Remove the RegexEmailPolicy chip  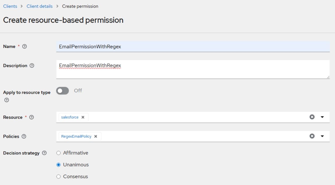click(96, 137)
